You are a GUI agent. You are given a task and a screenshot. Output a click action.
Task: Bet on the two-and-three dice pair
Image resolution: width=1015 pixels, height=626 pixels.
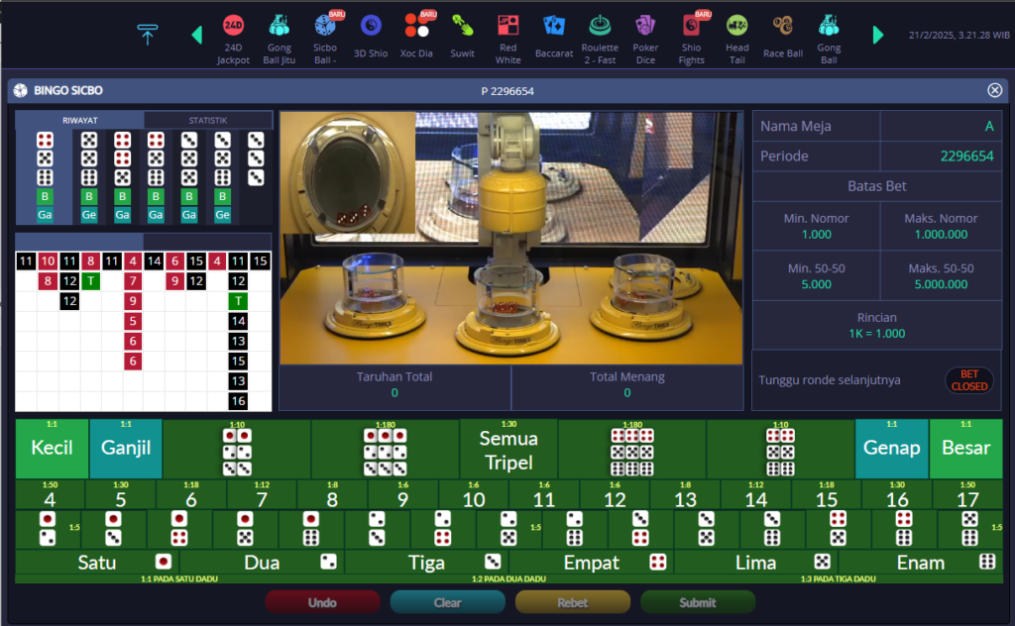click(377, 528)
